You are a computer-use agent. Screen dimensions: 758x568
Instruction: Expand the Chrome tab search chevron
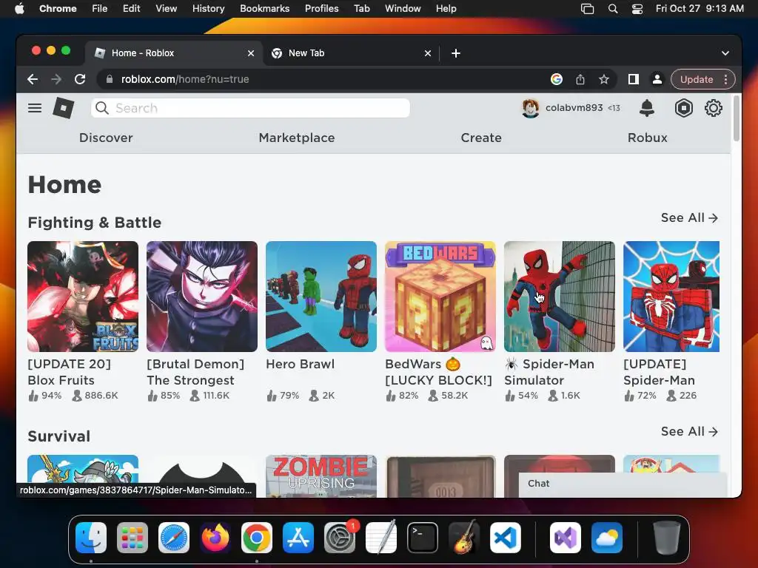pyautogui.click(x=725, y=53)
